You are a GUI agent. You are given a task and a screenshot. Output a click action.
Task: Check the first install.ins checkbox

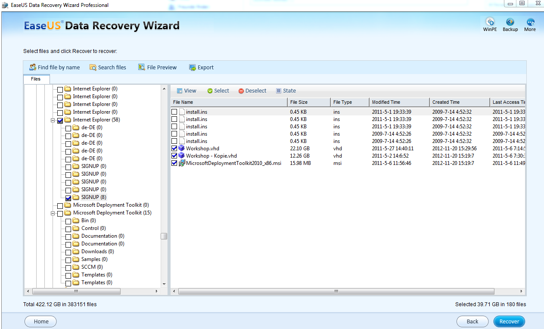174,112
